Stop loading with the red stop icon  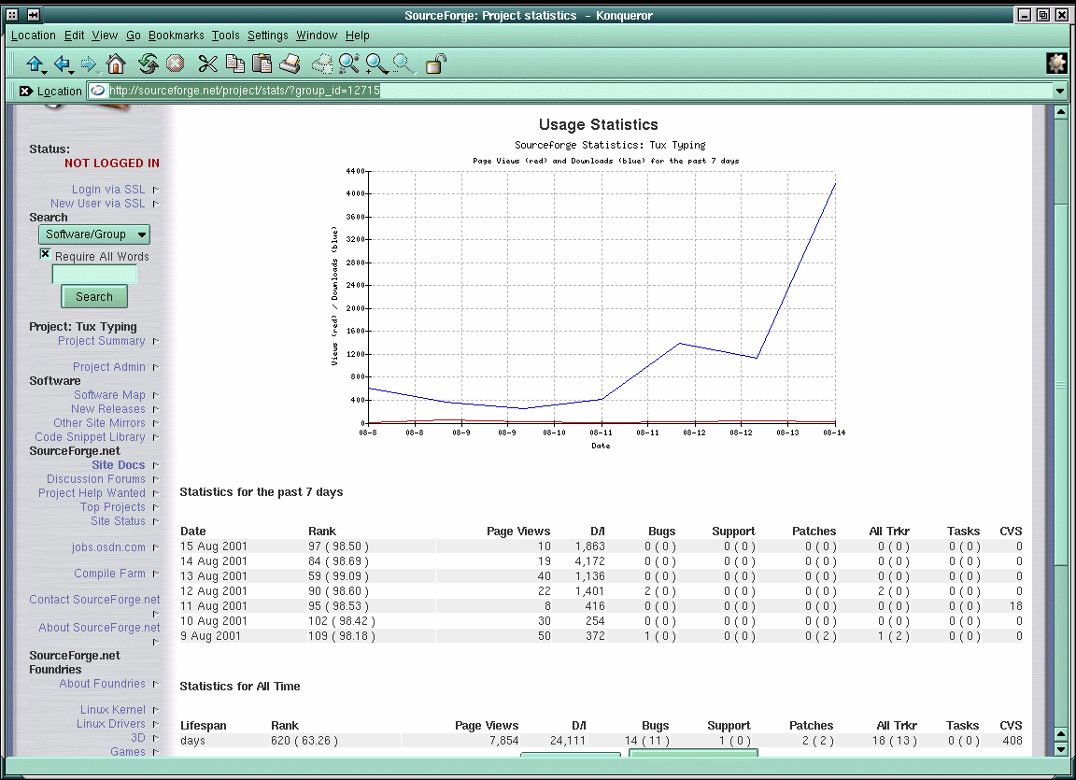[x=176, y=64]
